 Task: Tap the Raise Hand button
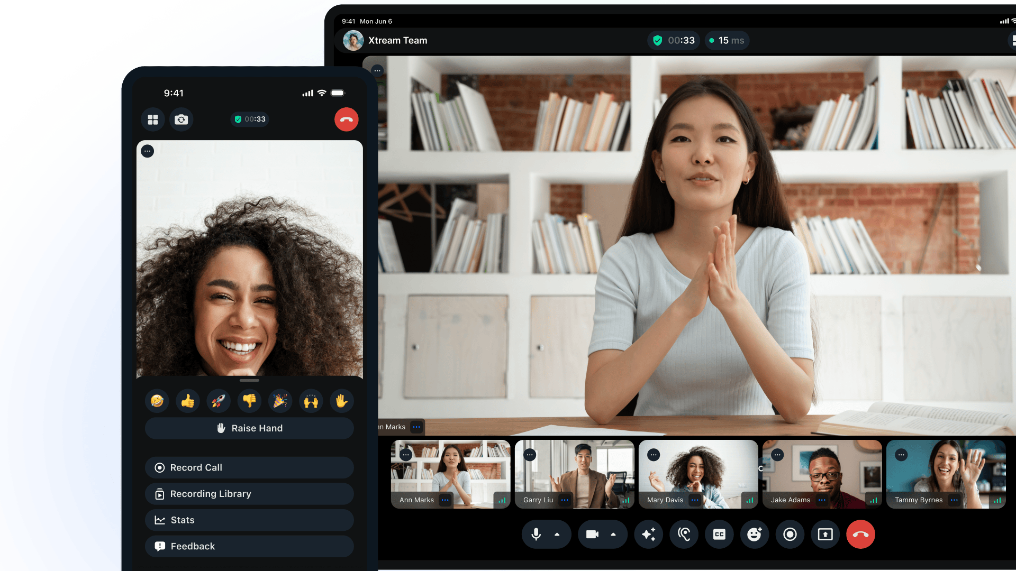point(249,428)
